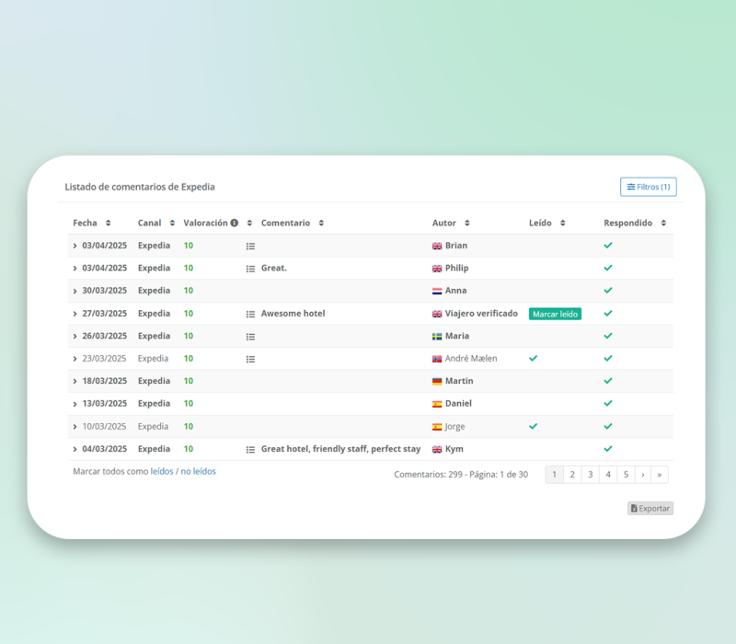736x644 pixels.
Task: Expand the Brian review row
Action: (x=75, y=246)
